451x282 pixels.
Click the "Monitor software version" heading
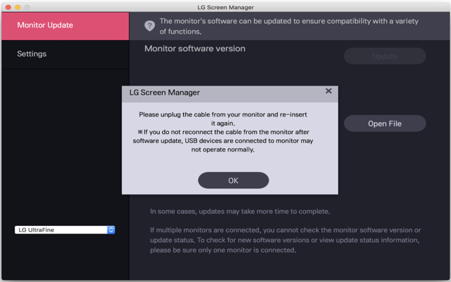195,48
